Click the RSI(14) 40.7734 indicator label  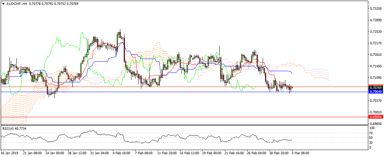pyautogui.click(x=14, y=128)
